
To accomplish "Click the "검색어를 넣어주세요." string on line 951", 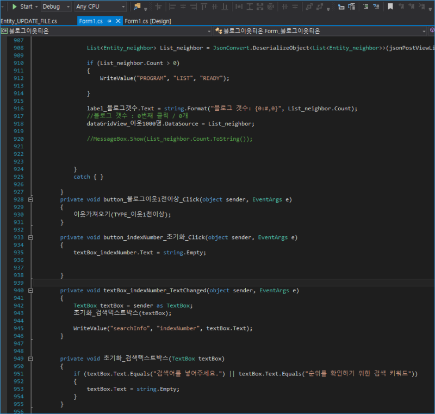I will coord(188,374).
